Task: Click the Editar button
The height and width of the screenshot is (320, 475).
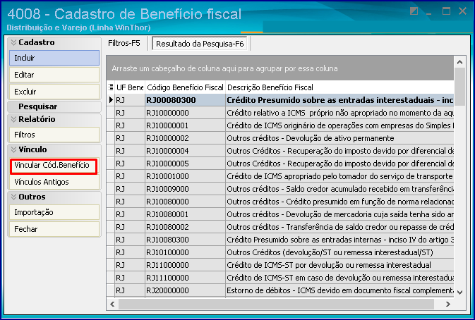Action: [54, 75]
